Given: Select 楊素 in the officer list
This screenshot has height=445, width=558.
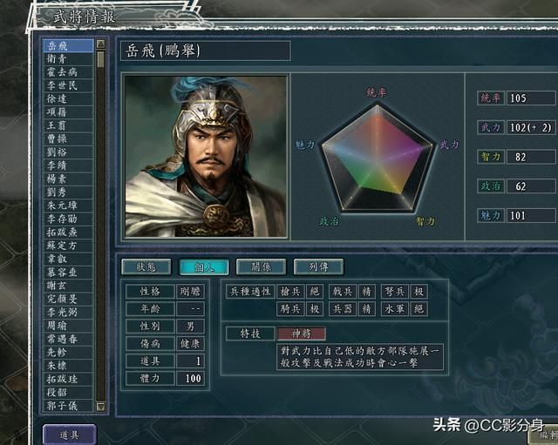Looking at the screenshot, I should (x=68, y=179).
